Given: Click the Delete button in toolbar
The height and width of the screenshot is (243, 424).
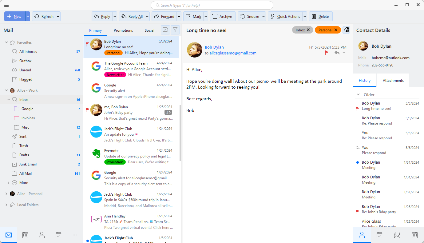Looking at the screenshot, I should pos(321,17).
